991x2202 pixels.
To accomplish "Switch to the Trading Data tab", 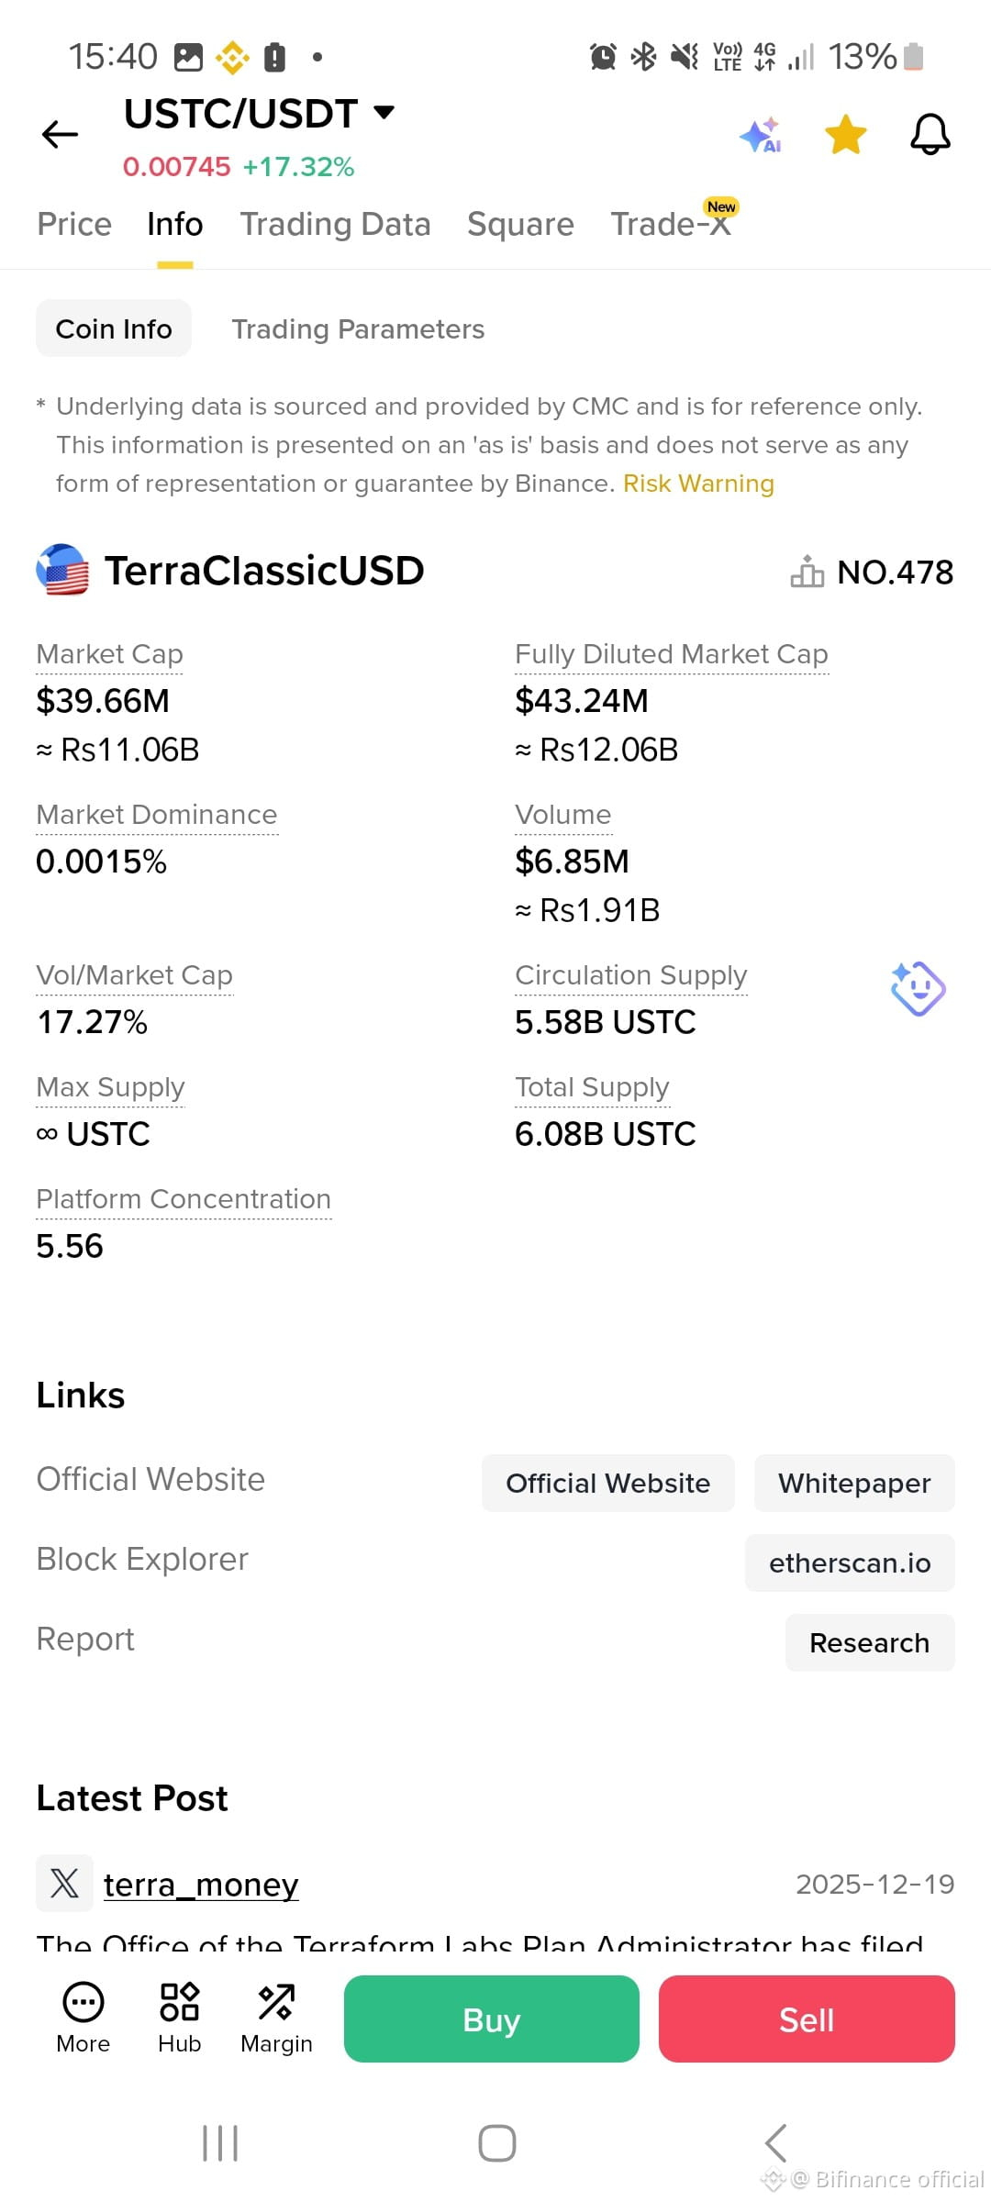I will point(335,224).
